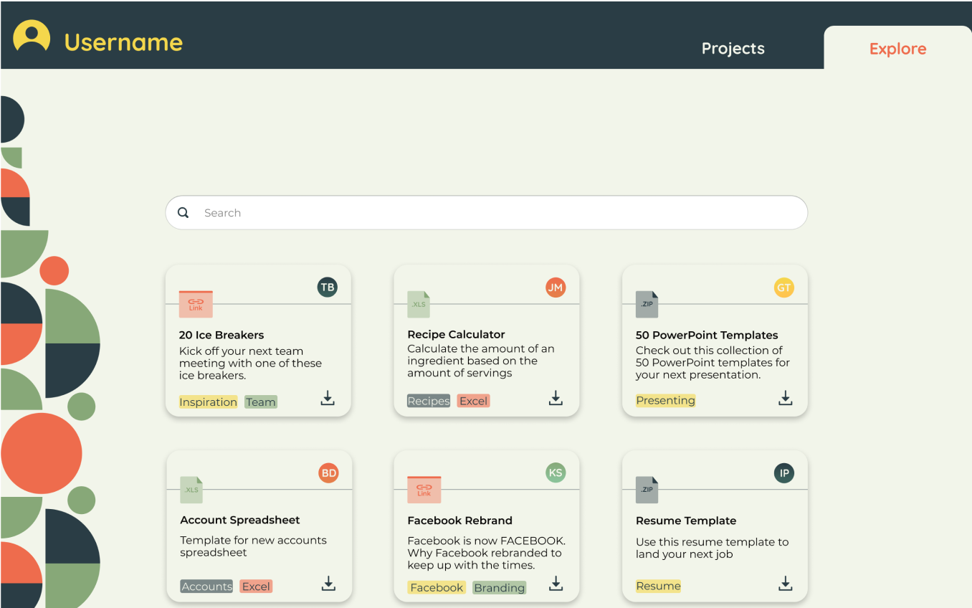Filter by the Accounts tag
Image resolution: width=972 pixels, height=608 pixels.
coord(206,586)
